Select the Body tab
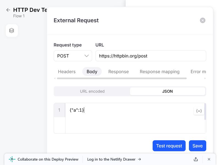This screenshot has width=220, height=165. [92, 71]
